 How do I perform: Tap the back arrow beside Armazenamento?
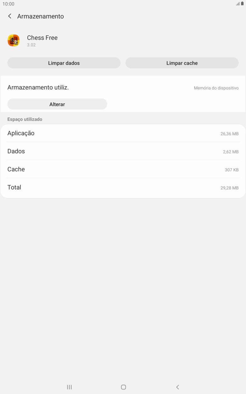coord(10,16)
